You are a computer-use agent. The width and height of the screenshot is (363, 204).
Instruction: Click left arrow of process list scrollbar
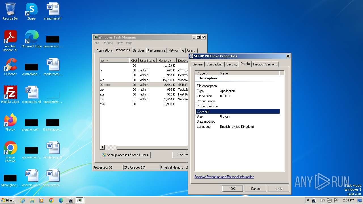(102, 147)
